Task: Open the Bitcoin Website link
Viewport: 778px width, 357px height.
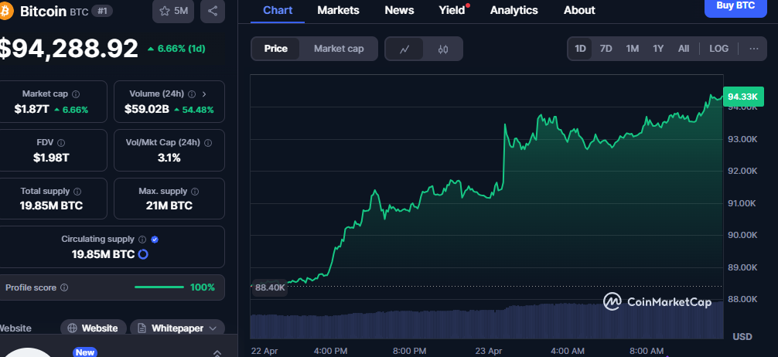Action: tap(93, 328)
